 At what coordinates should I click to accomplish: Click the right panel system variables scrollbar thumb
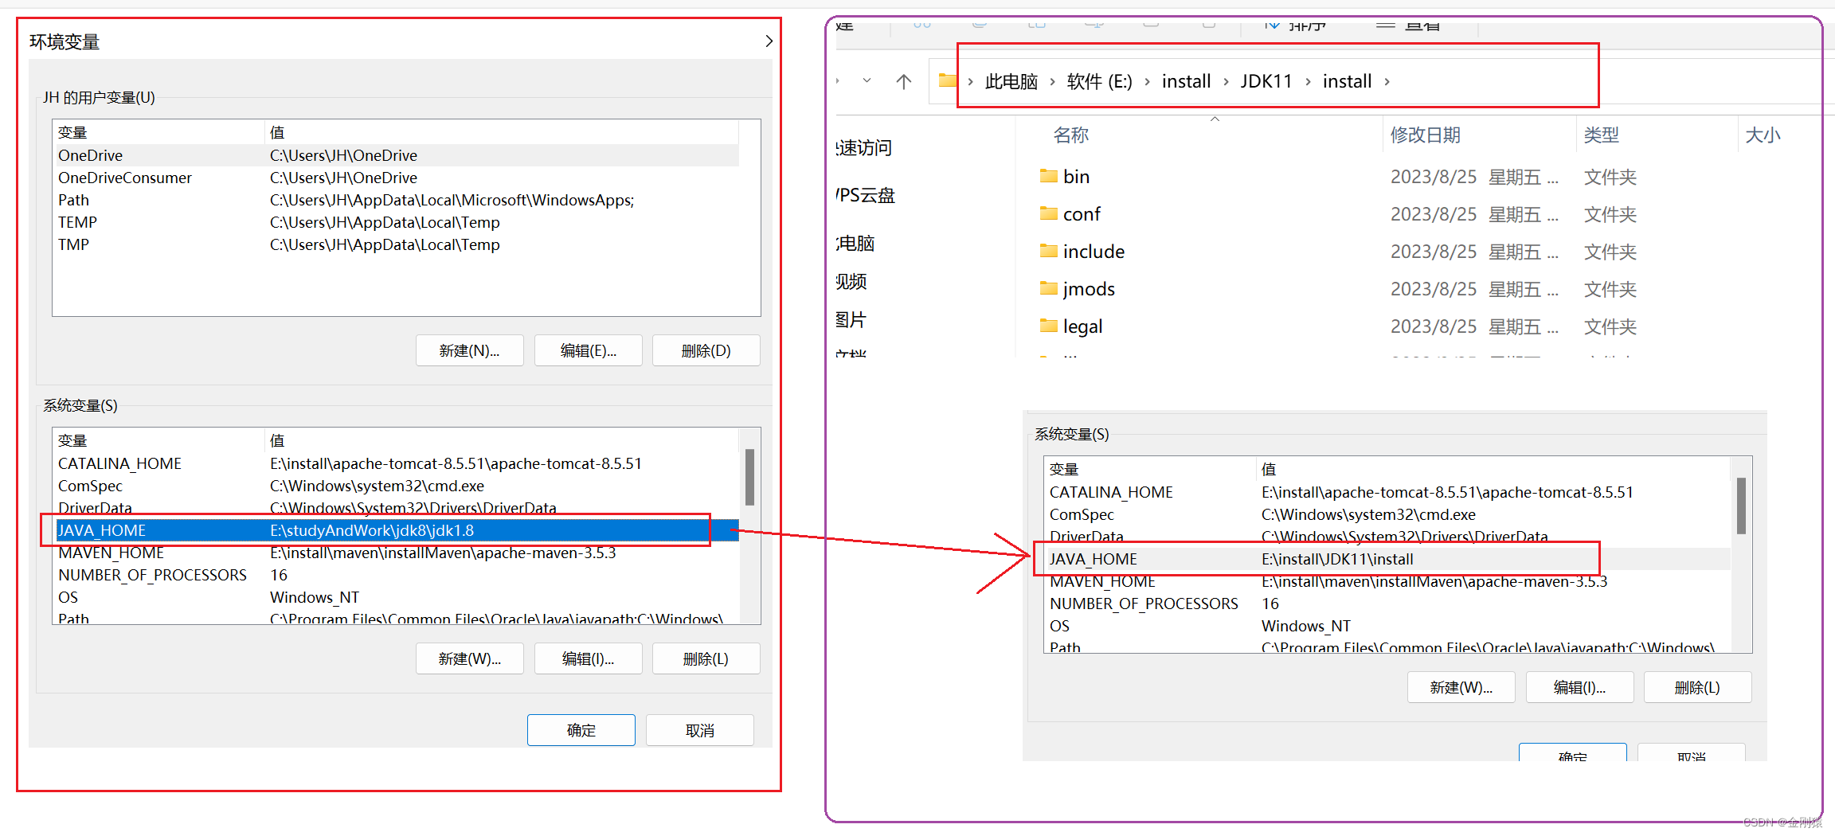(1741, 506)
